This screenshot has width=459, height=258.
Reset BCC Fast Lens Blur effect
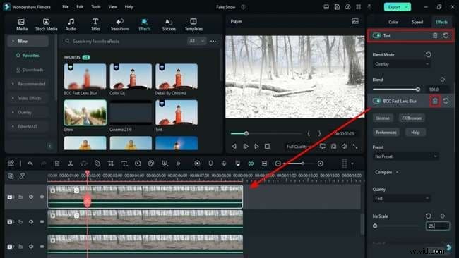tap(446, 101)
